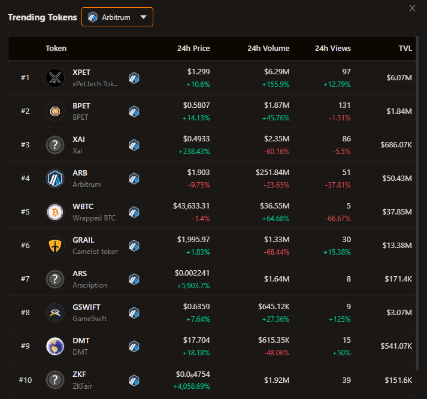Open the GSWIFT token name link
The height and width of the screenshot is (399, 427).
(x=86, y=307)
